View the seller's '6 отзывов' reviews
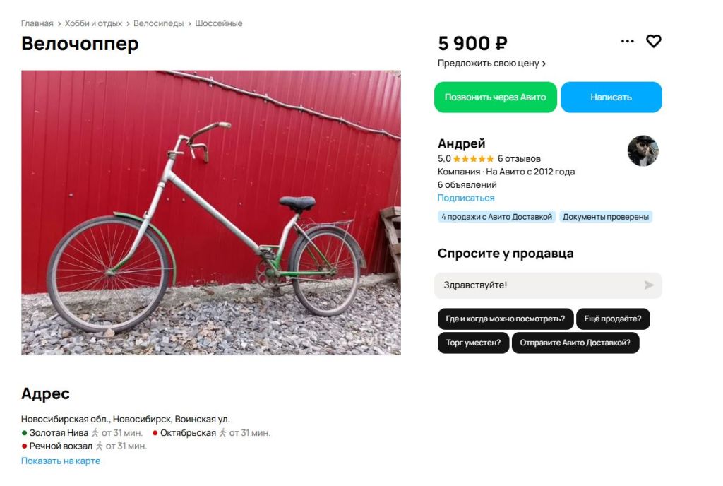Screen dimensions: 723x486 tap(519, 159)
